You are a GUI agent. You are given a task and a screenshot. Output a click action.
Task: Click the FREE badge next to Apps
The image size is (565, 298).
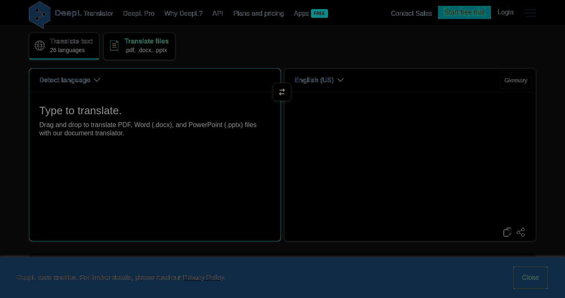pos(319,13)
